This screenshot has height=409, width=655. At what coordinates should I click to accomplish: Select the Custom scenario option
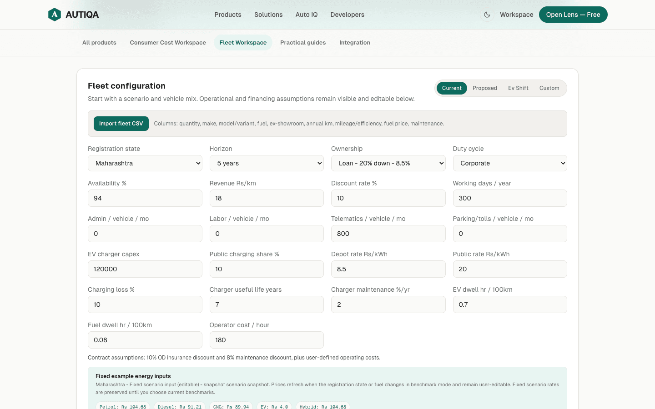coord(549,88)
